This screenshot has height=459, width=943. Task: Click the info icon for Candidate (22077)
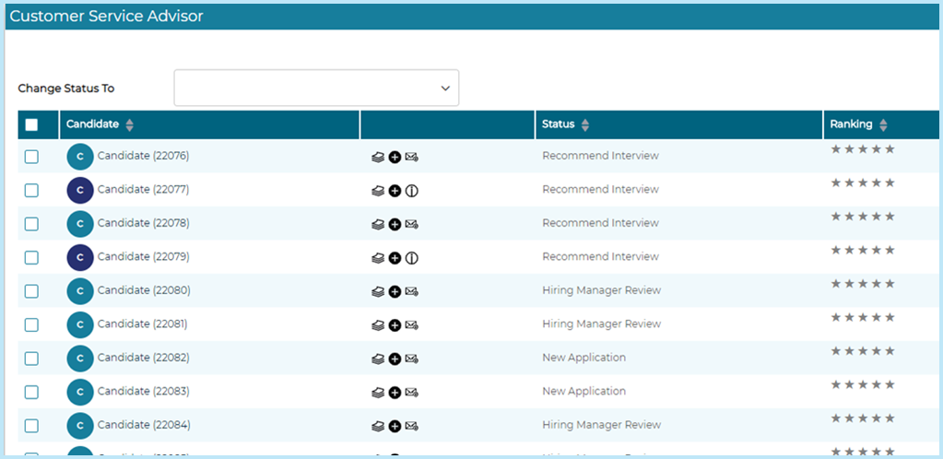(412, 192)
